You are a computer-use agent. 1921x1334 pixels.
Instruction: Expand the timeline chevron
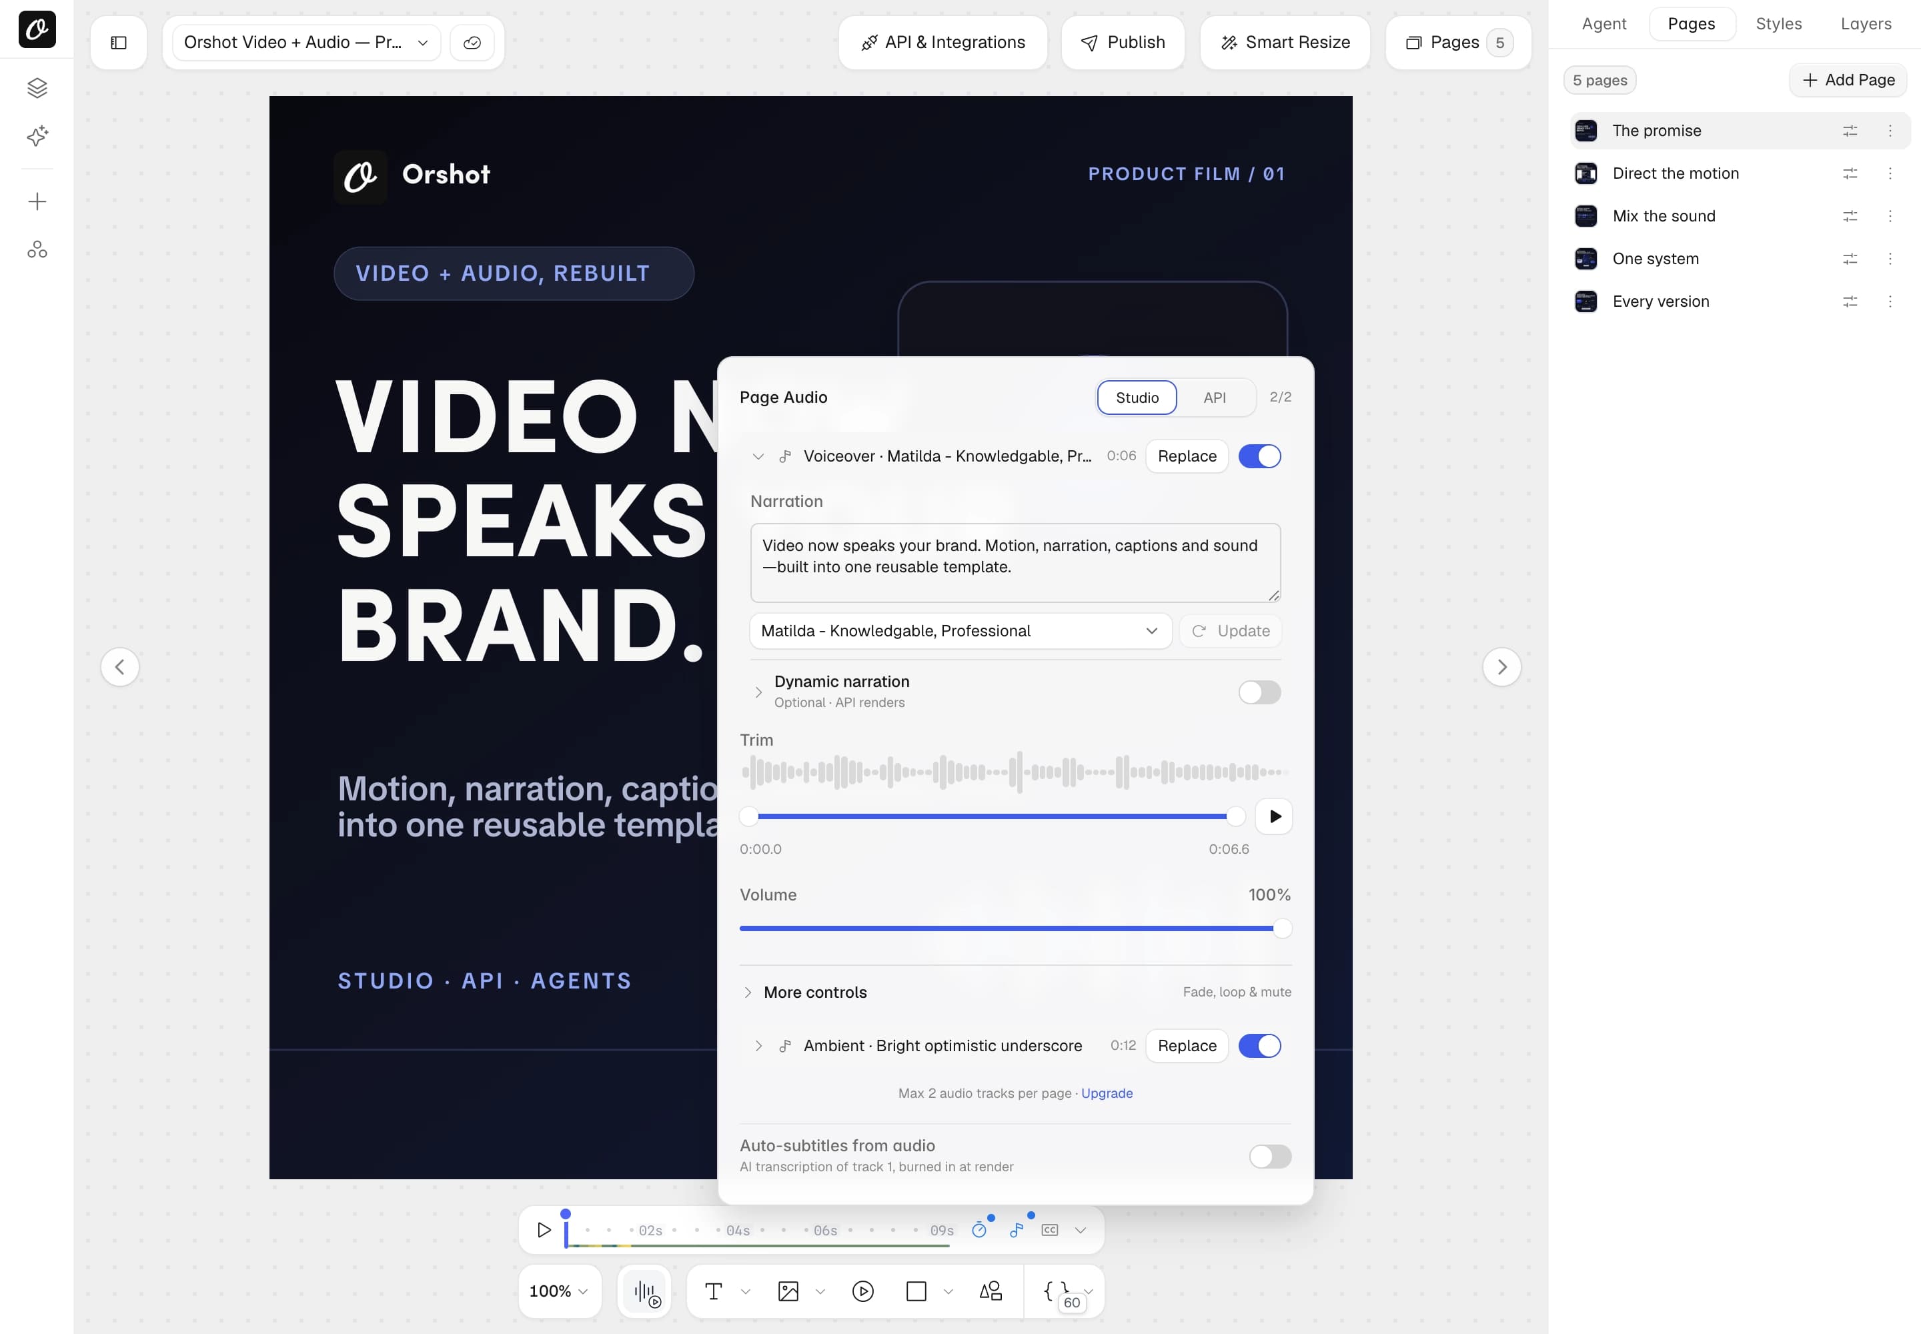coord(1081,1229)
